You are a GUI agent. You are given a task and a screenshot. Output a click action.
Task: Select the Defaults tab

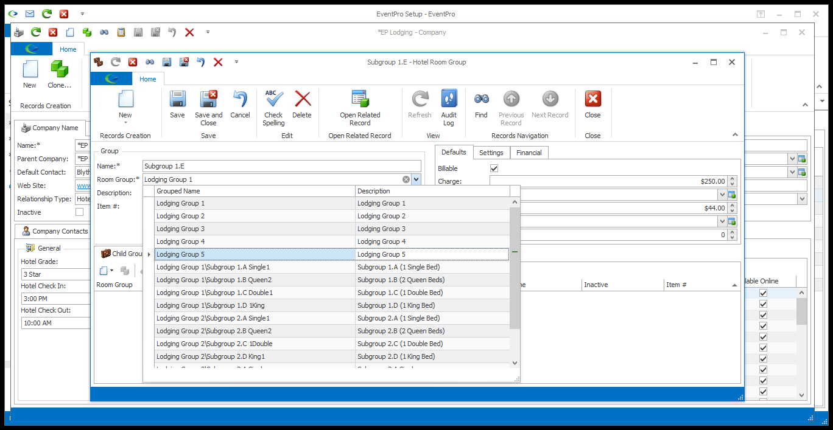[x=454, y=152]
